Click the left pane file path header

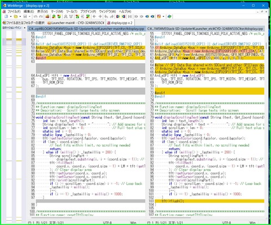tap(86, 29)
